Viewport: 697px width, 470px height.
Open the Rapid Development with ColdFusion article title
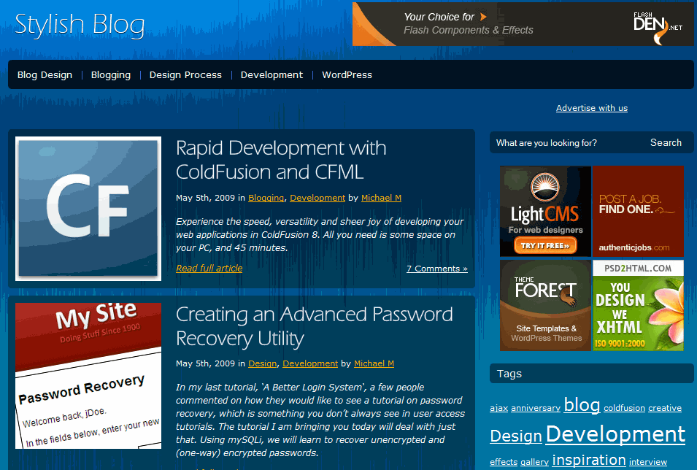point(281,160)
